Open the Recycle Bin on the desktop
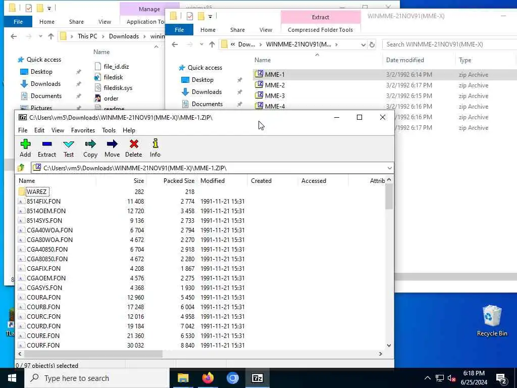 click(492, 321)
